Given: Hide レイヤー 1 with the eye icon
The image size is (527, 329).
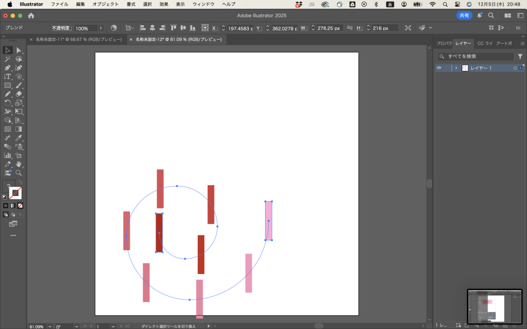Looking at the screenshot, I should coord(439,68).
